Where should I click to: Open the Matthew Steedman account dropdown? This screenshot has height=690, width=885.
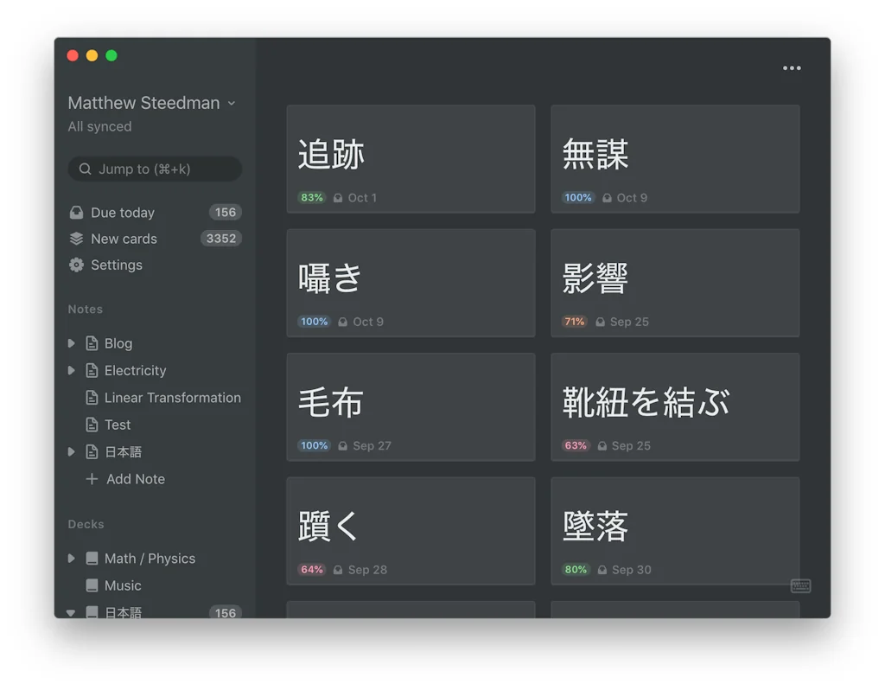pyautogui.click(x=232, y=103)
